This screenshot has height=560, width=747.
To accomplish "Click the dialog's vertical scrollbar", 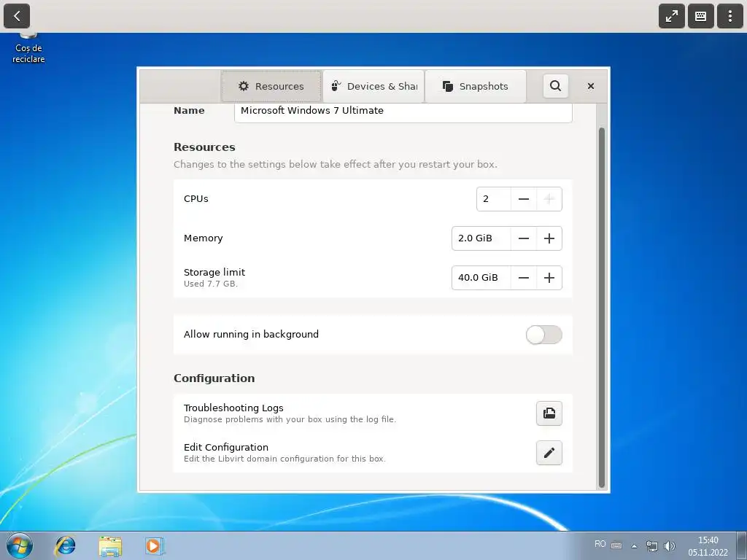I will 602,307.
